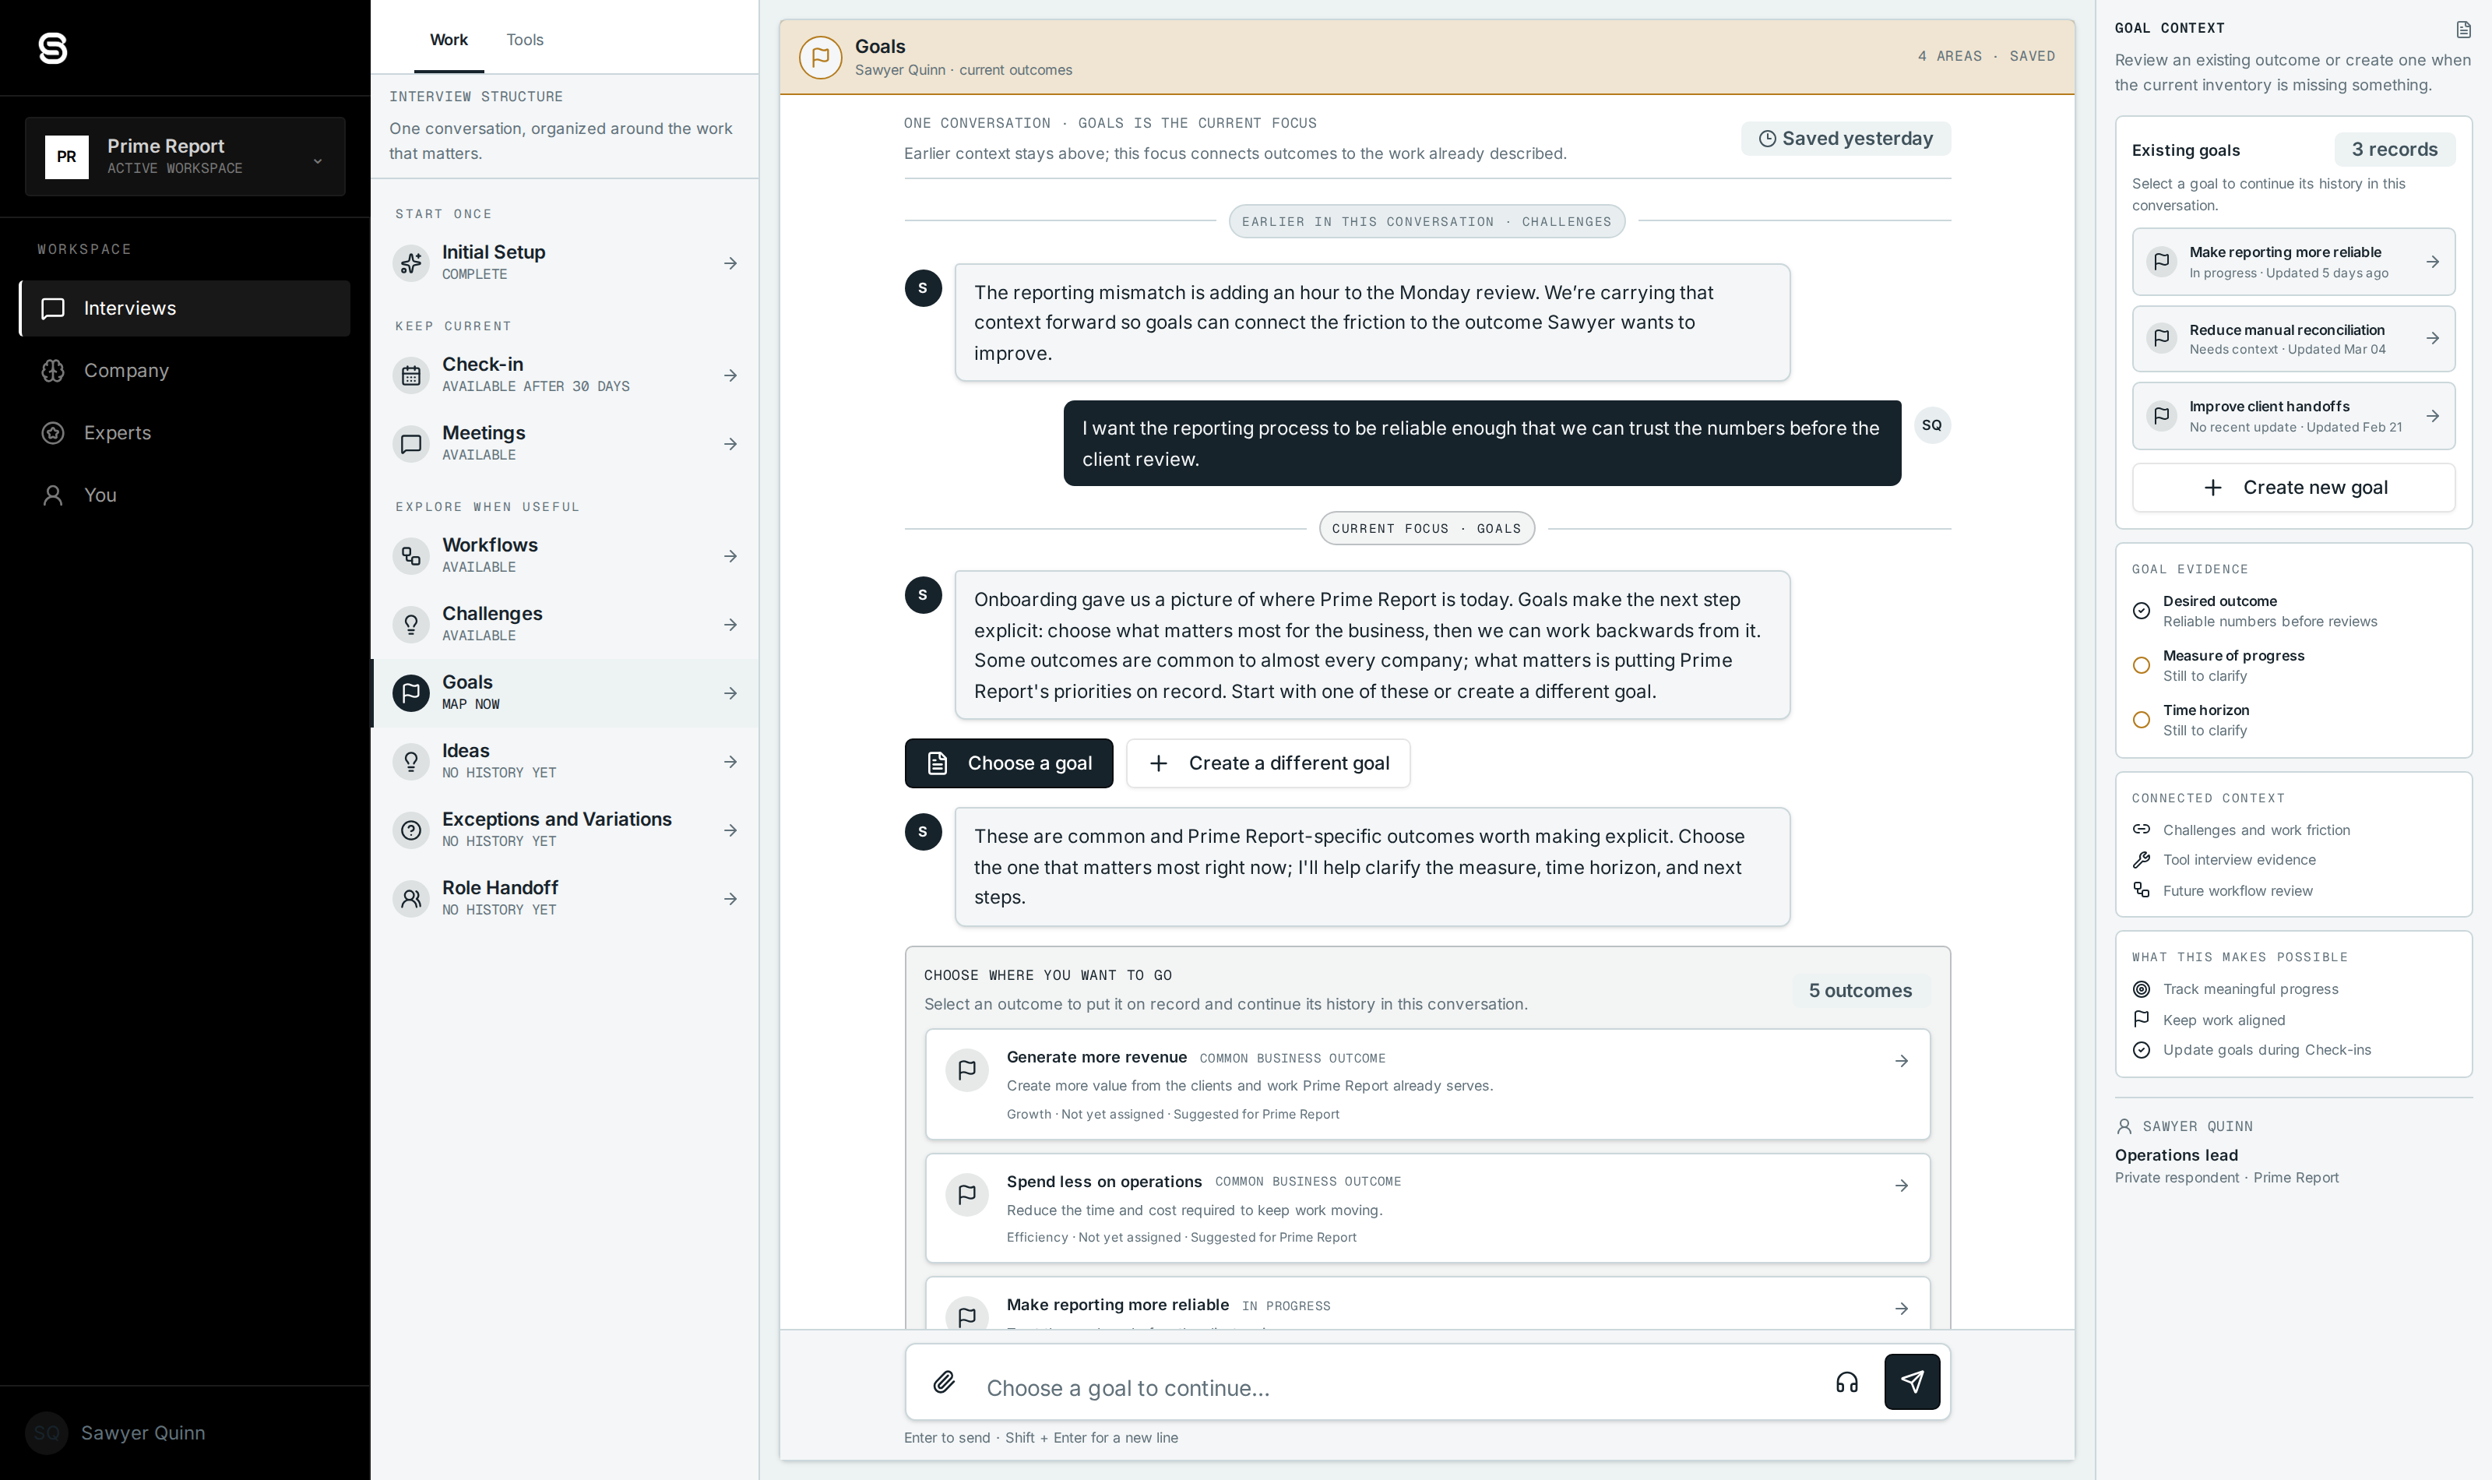The height and width of the screenshot is (1480, 2492).
Task: Select the You sidebar item
Action: tap(185, 495)
